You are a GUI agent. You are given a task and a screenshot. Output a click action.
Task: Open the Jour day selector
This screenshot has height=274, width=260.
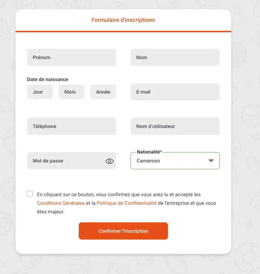click(40, 92)
